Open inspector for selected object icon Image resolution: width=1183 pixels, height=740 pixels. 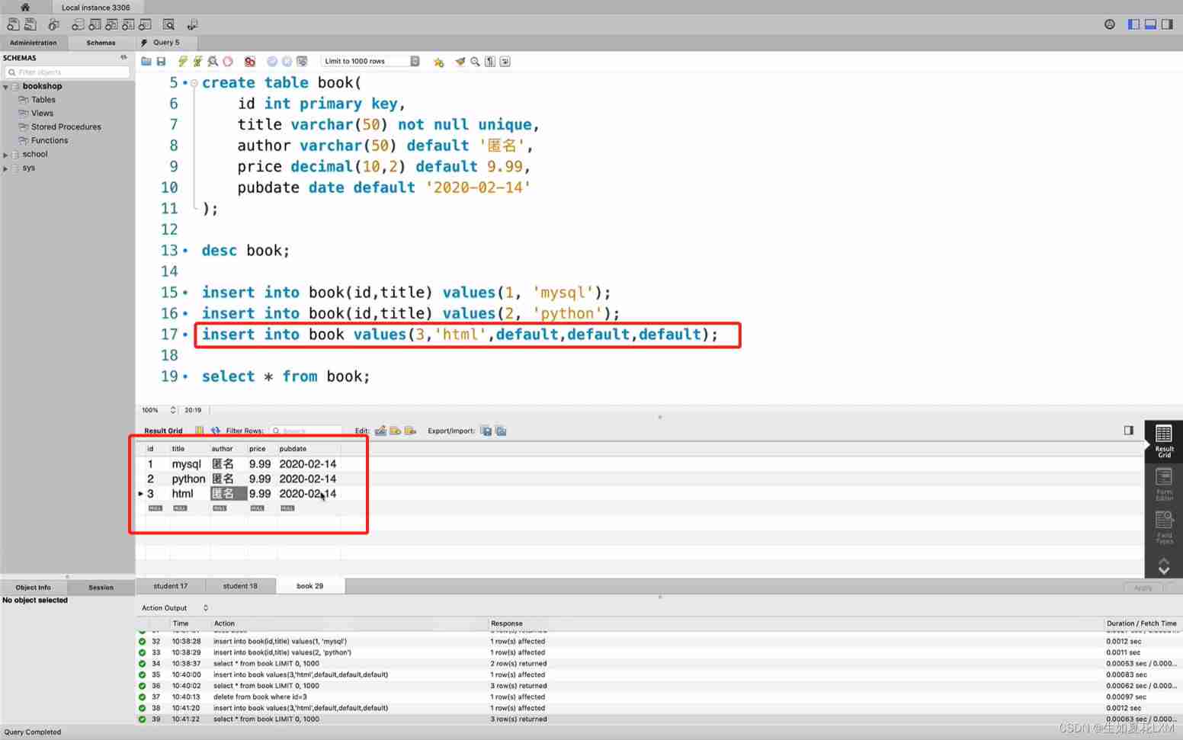[53, 24]
